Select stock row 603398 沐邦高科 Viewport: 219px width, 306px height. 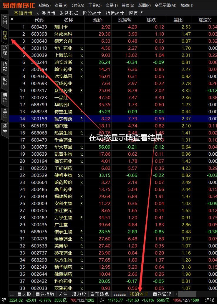(x=113, y=34)
